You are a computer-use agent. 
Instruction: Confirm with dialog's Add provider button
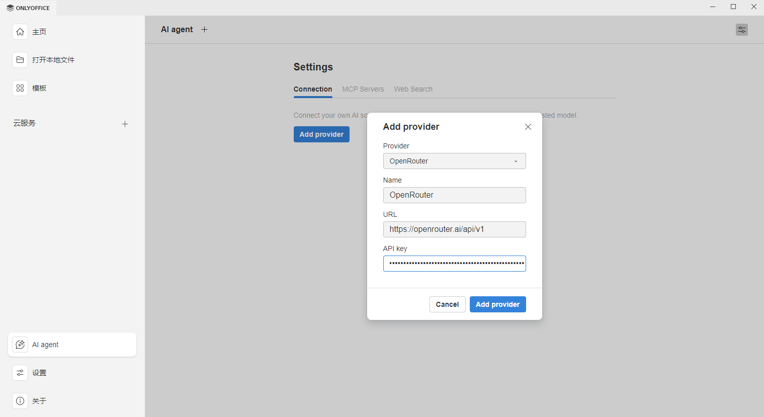(x=497, y=304)
